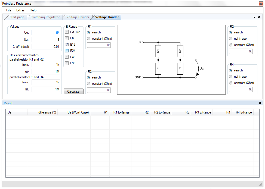
Task: Click the R2 E-Range column header
Action: 161,112
